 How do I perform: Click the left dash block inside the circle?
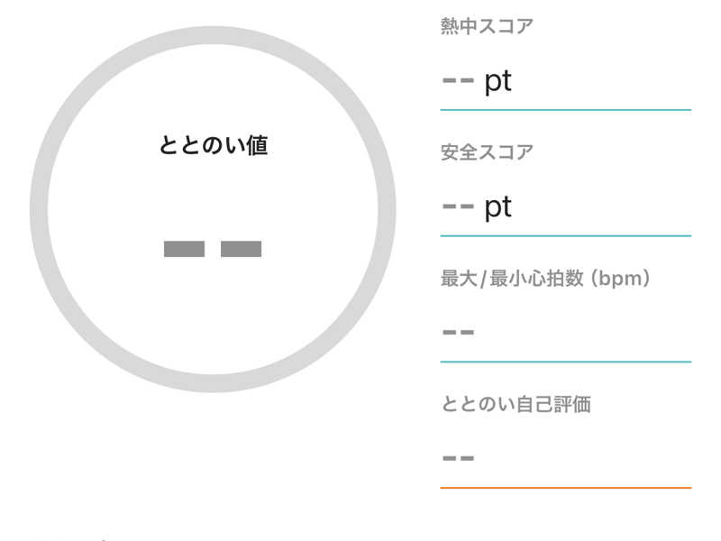point(184,249)
